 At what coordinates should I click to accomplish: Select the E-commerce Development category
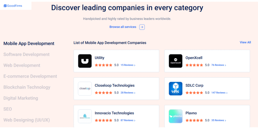point(30,76)
